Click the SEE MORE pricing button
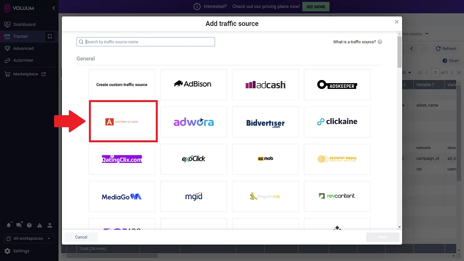The image size is (464, 261). [316, 7]
